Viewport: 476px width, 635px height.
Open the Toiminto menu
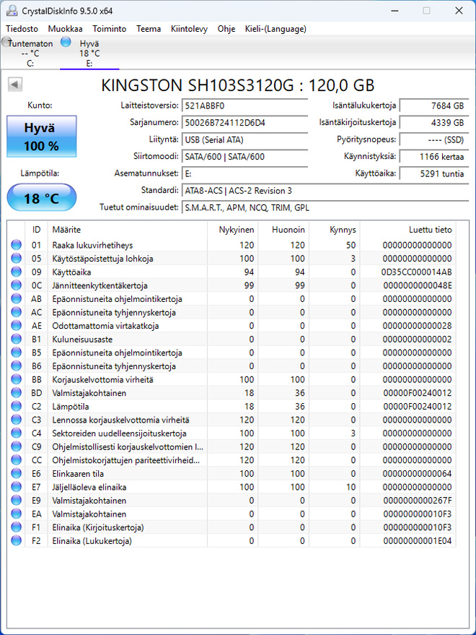[x=109, y=29]
